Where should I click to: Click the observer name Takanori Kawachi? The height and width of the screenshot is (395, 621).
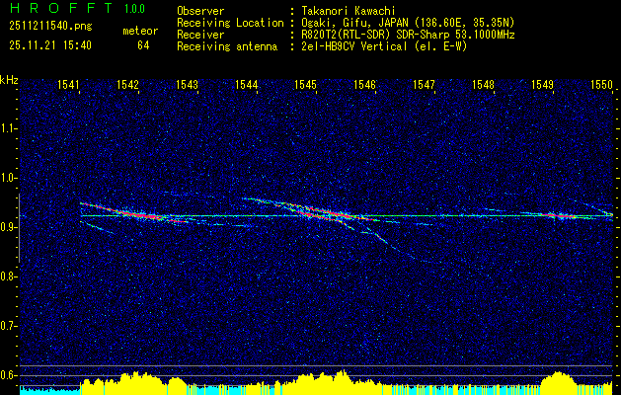[347, 11]
